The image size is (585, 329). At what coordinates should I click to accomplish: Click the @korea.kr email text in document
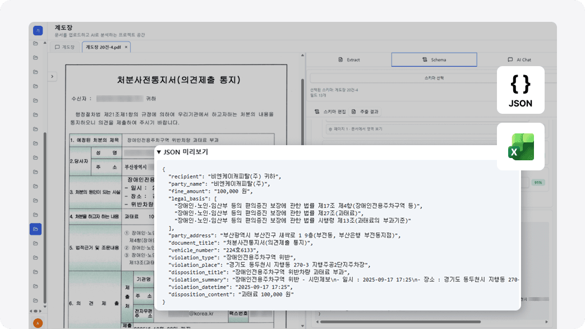pyautogui.click(x=201, y=314)
